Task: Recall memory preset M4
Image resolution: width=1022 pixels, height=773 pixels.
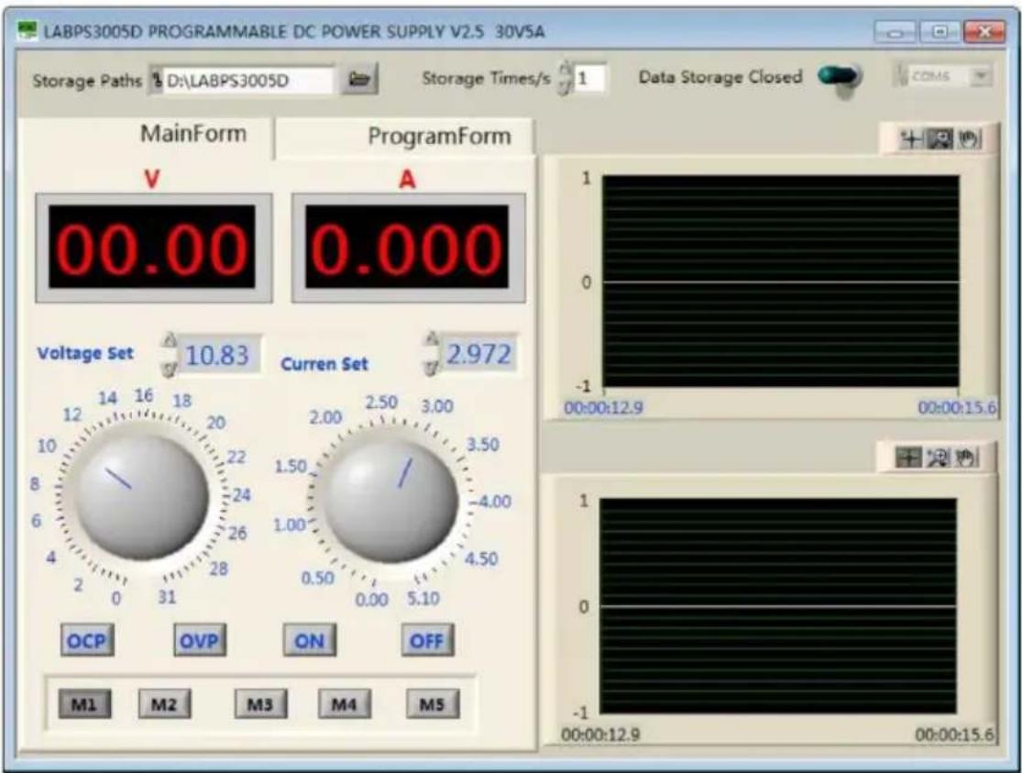Action: [x=344, y=704]
